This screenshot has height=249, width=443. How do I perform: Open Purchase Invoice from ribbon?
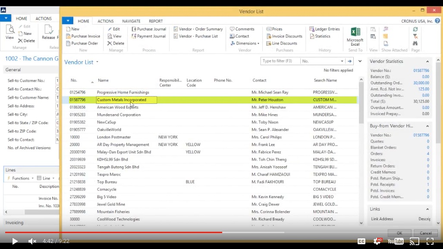83,36
